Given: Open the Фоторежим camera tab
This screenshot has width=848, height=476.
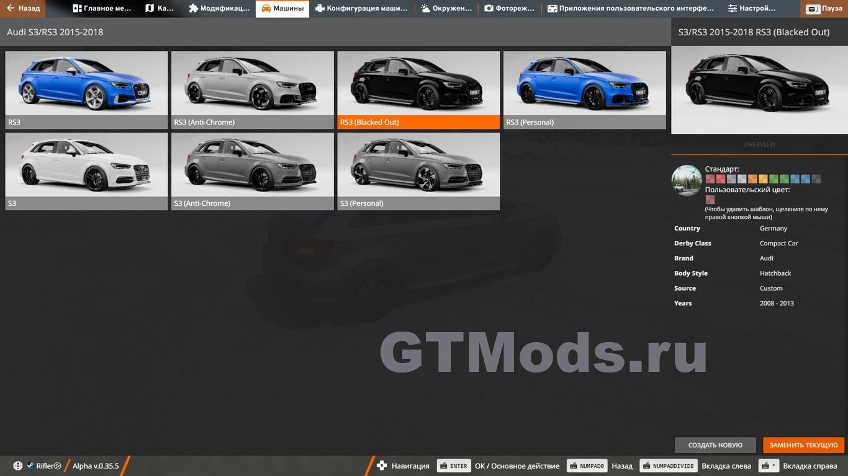Looking at the screenshot, I should tap(510, 9).
